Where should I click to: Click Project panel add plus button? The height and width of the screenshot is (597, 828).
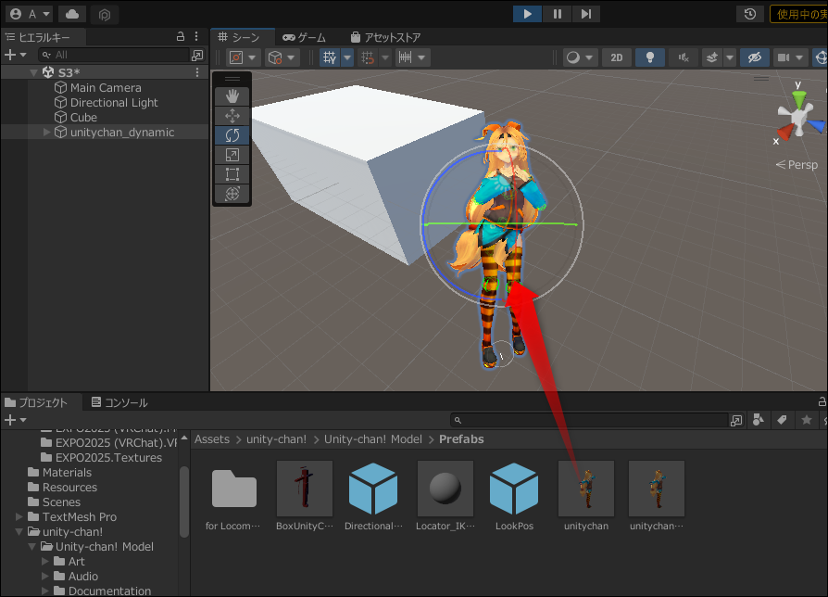(x=10, y=420)
